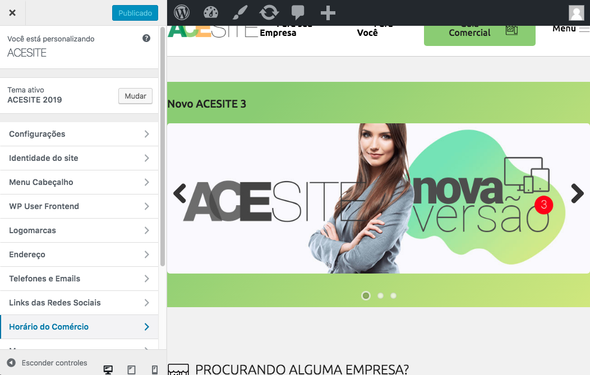The height and width of the screenshot is (375, 590).
Task: Open the Configurações section
Action: [79, 134]
